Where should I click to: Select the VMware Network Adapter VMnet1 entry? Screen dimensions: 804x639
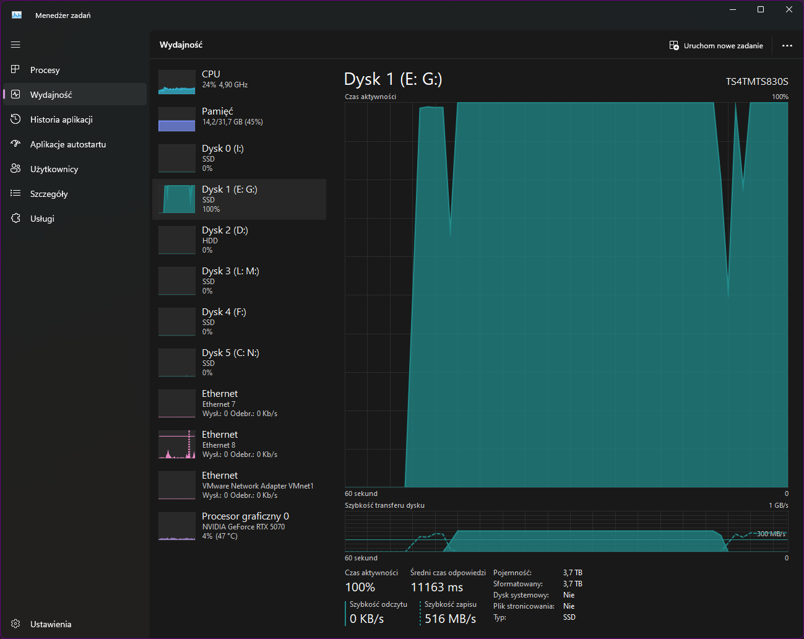point(239,485)
